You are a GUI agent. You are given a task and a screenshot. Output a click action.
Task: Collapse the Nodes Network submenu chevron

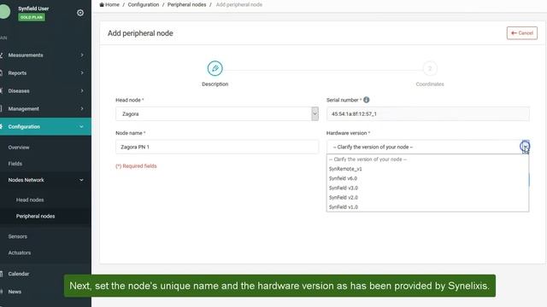point(81,180)
